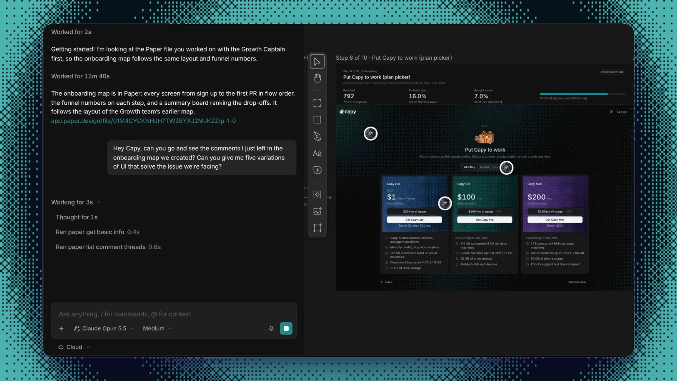Select the Monthly billing option
This screenshot has width=677, height=381.
point(470,167)
